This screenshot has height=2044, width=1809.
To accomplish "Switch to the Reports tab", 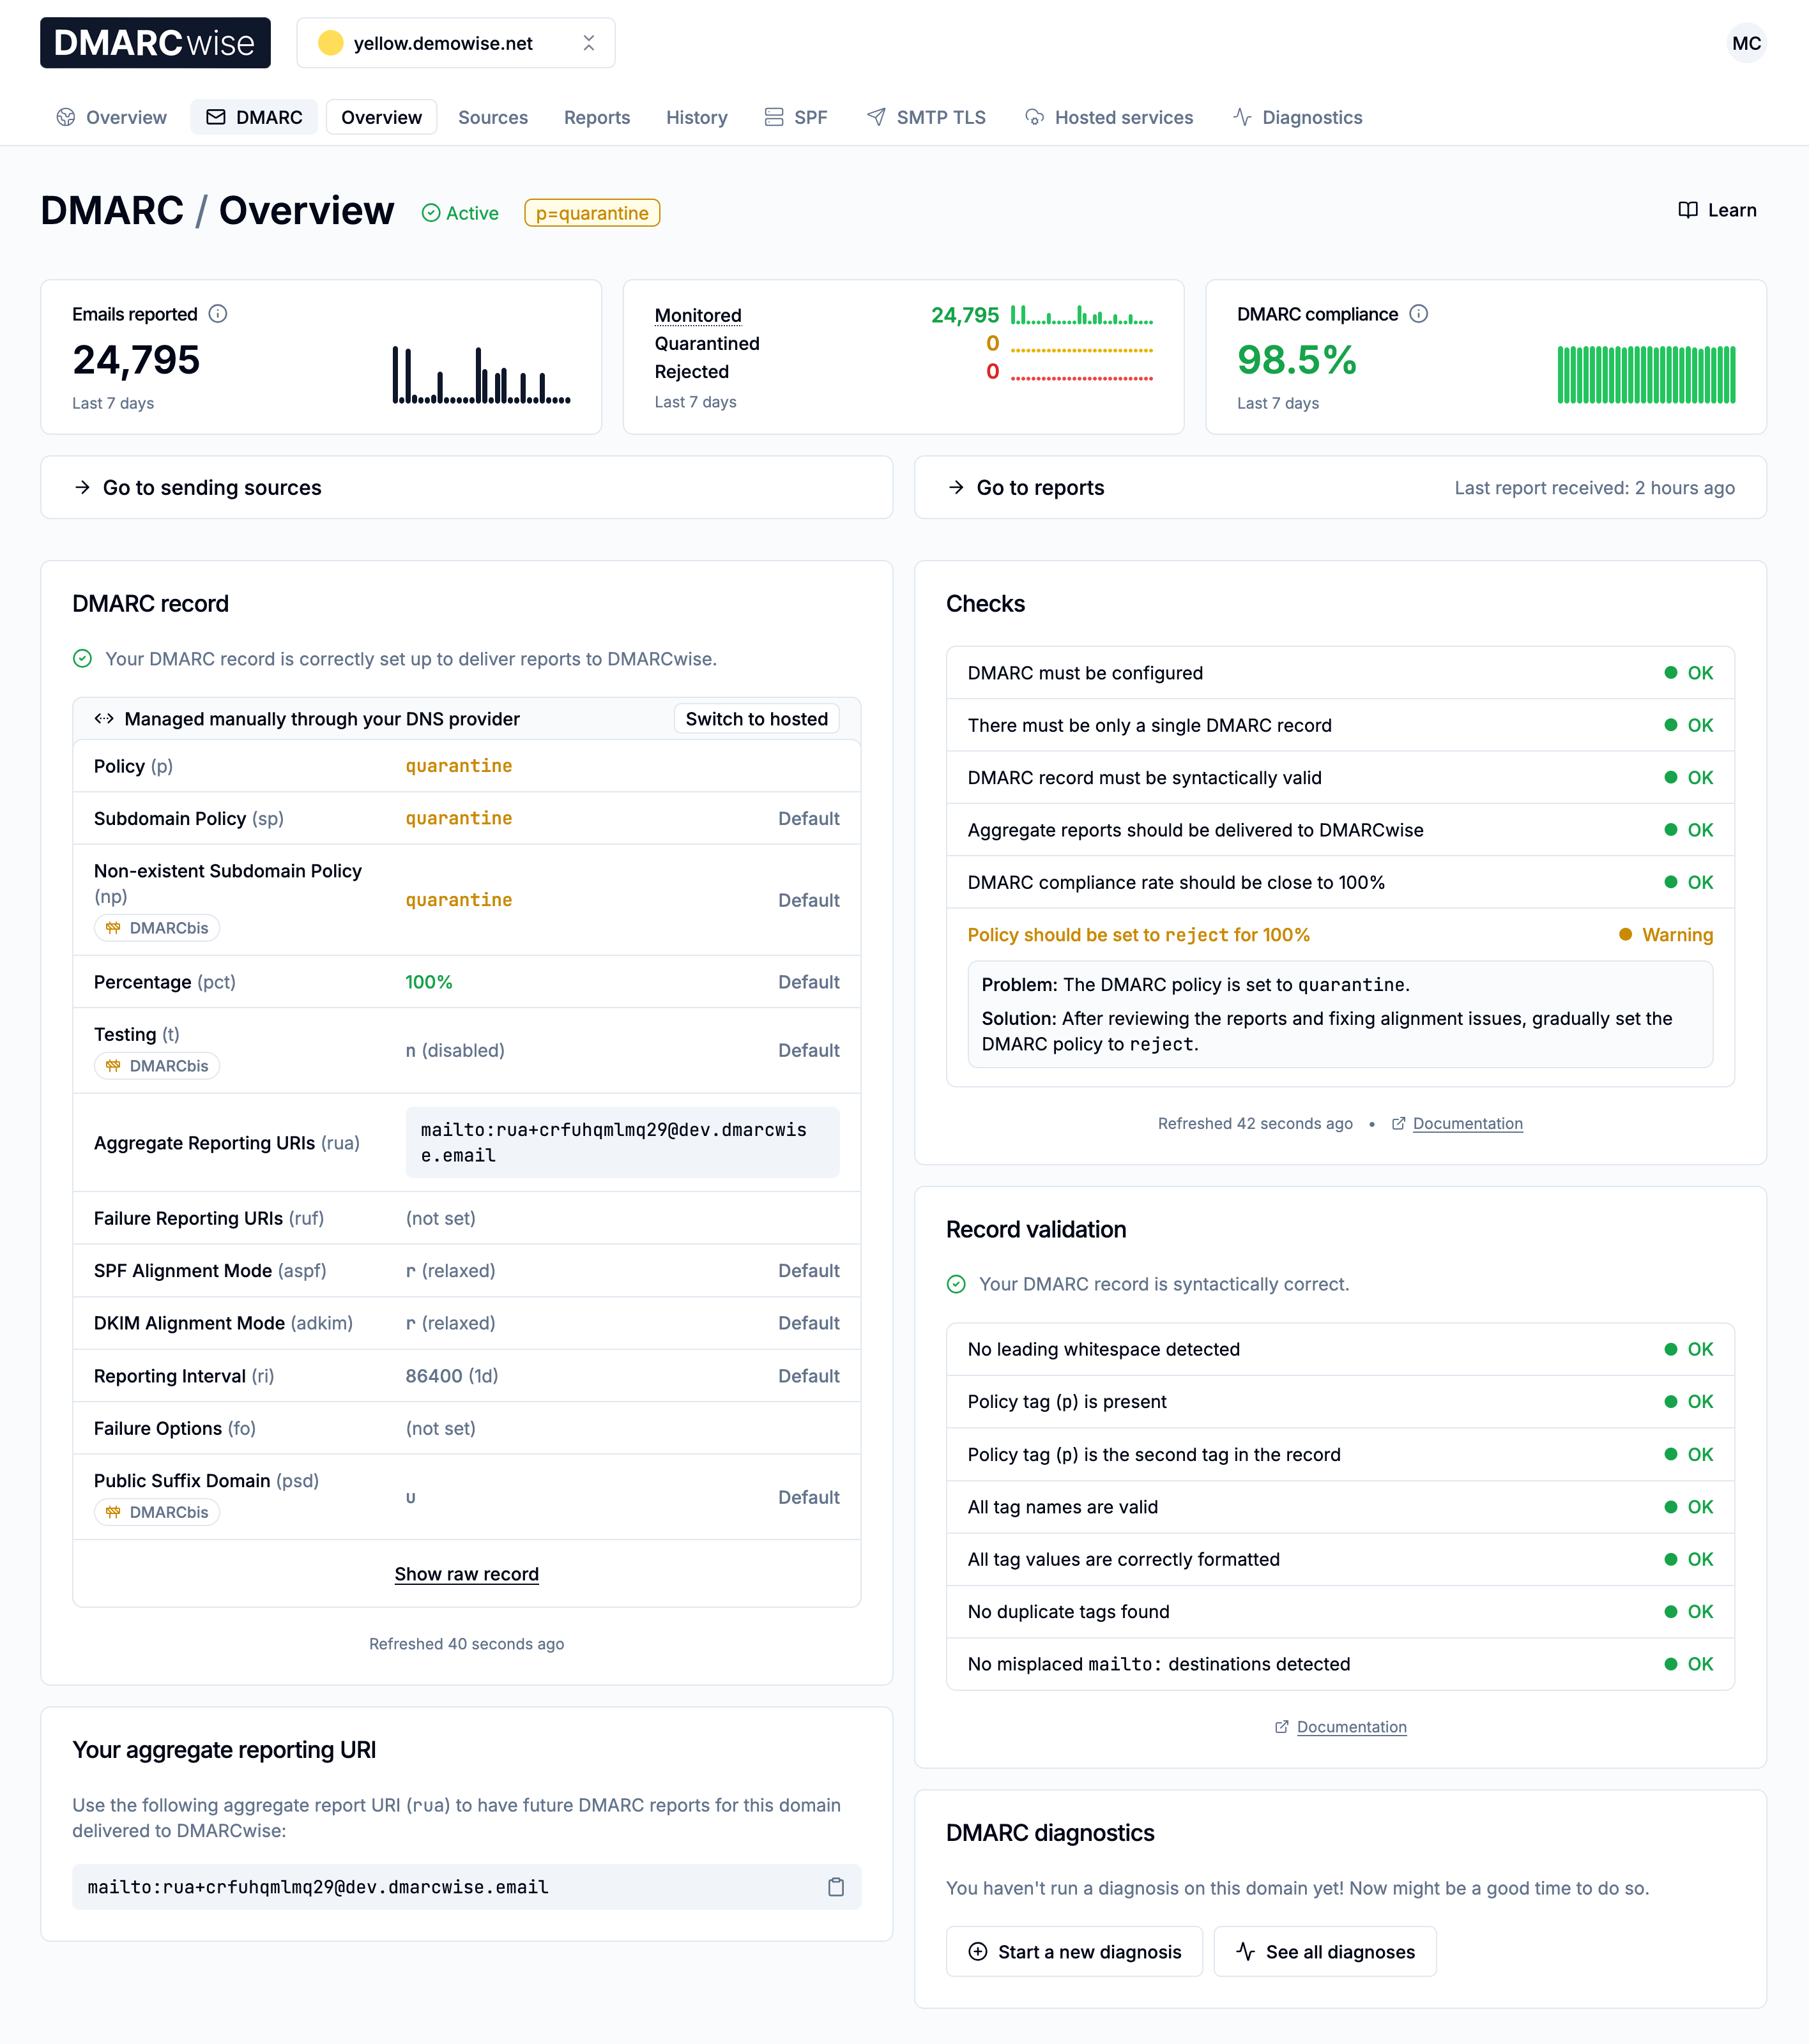I will click(x=597, y=117).
